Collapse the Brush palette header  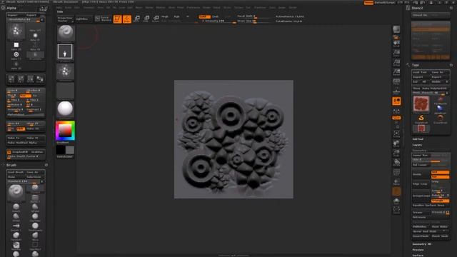pyautogui.click(x=11, y=165)
